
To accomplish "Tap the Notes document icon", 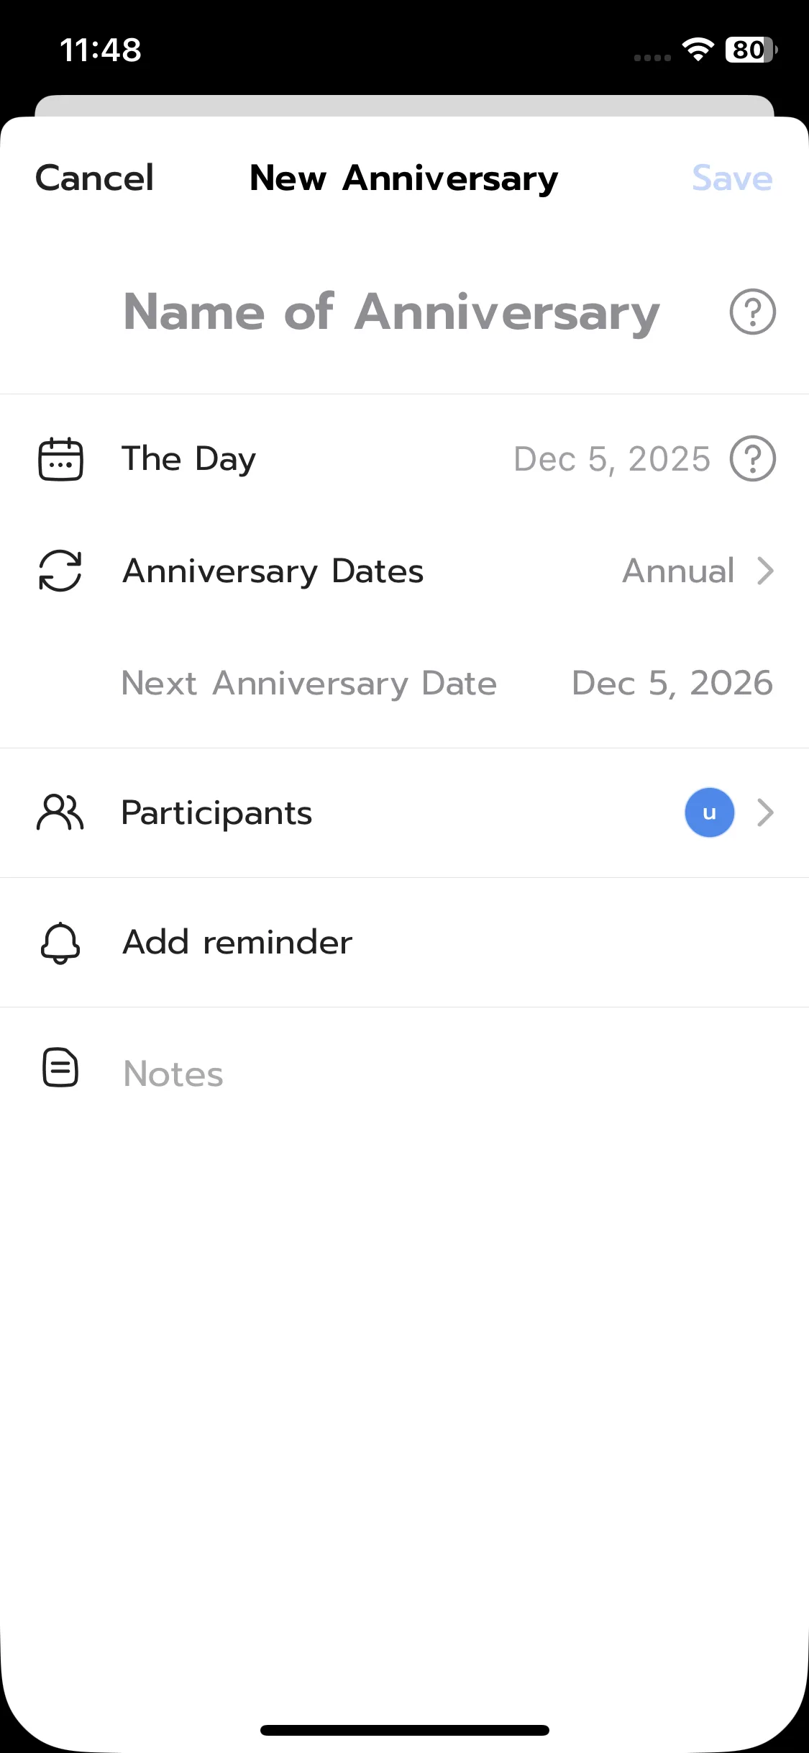I will 60,1068.
